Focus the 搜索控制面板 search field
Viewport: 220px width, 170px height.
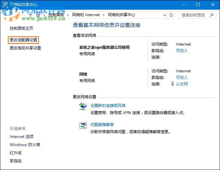(x=193, y=15)
